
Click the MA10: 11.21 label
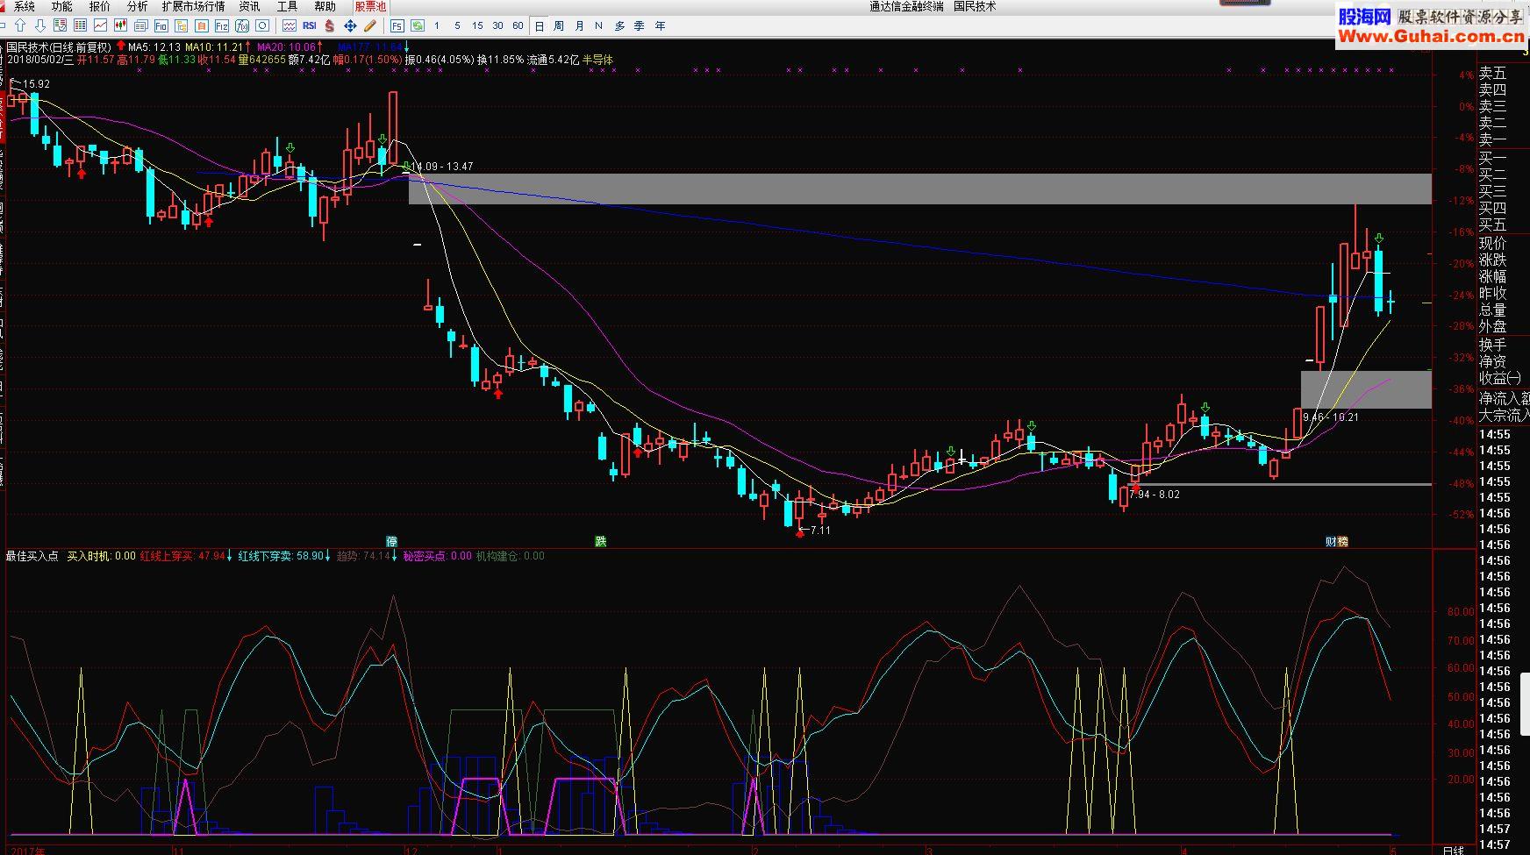214,47
